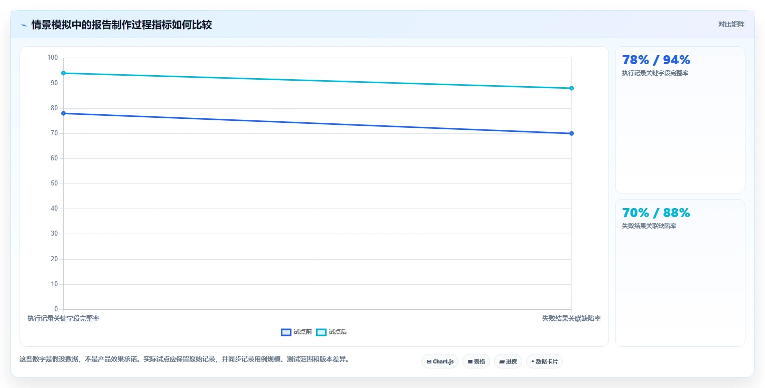The image size is (765, 388).
Task: Click the star icon in the 数据卡片 chip
Action: coord(533,361)
